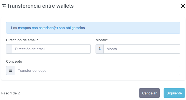Go to the next step with Siguiente

[x=174, y=93]
